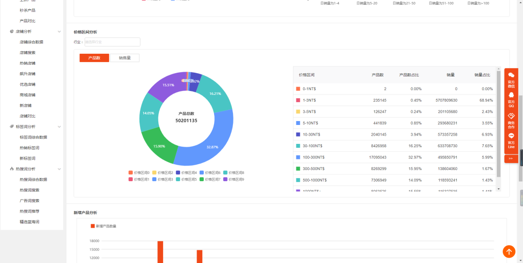Open the 官方微信 WeChat icon
This screenshot has height=263, width=523.
coord(511,75)
